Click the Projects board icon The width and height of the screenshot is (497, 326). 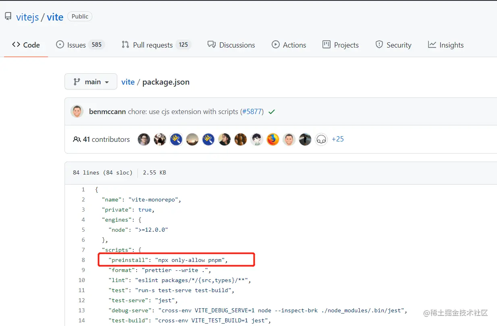(326, 44)
